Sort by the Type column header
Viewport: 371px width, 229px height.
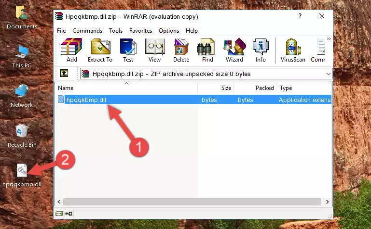[304, 88]
